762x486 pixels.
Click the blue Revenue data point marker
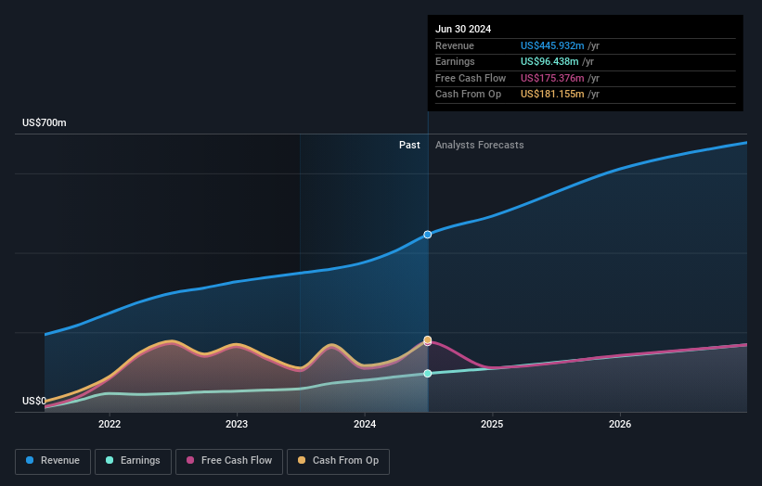[428, 235]
